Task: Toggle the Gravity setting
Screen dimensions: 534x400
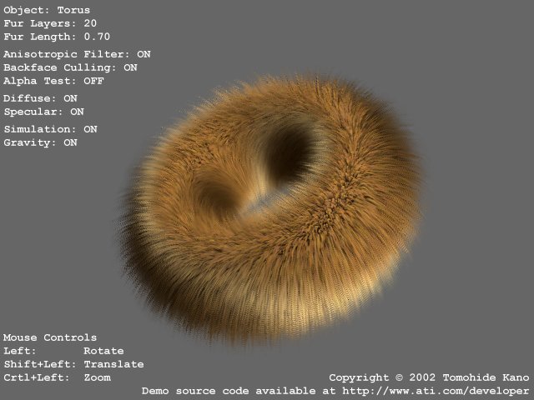Action: point(40,142)
